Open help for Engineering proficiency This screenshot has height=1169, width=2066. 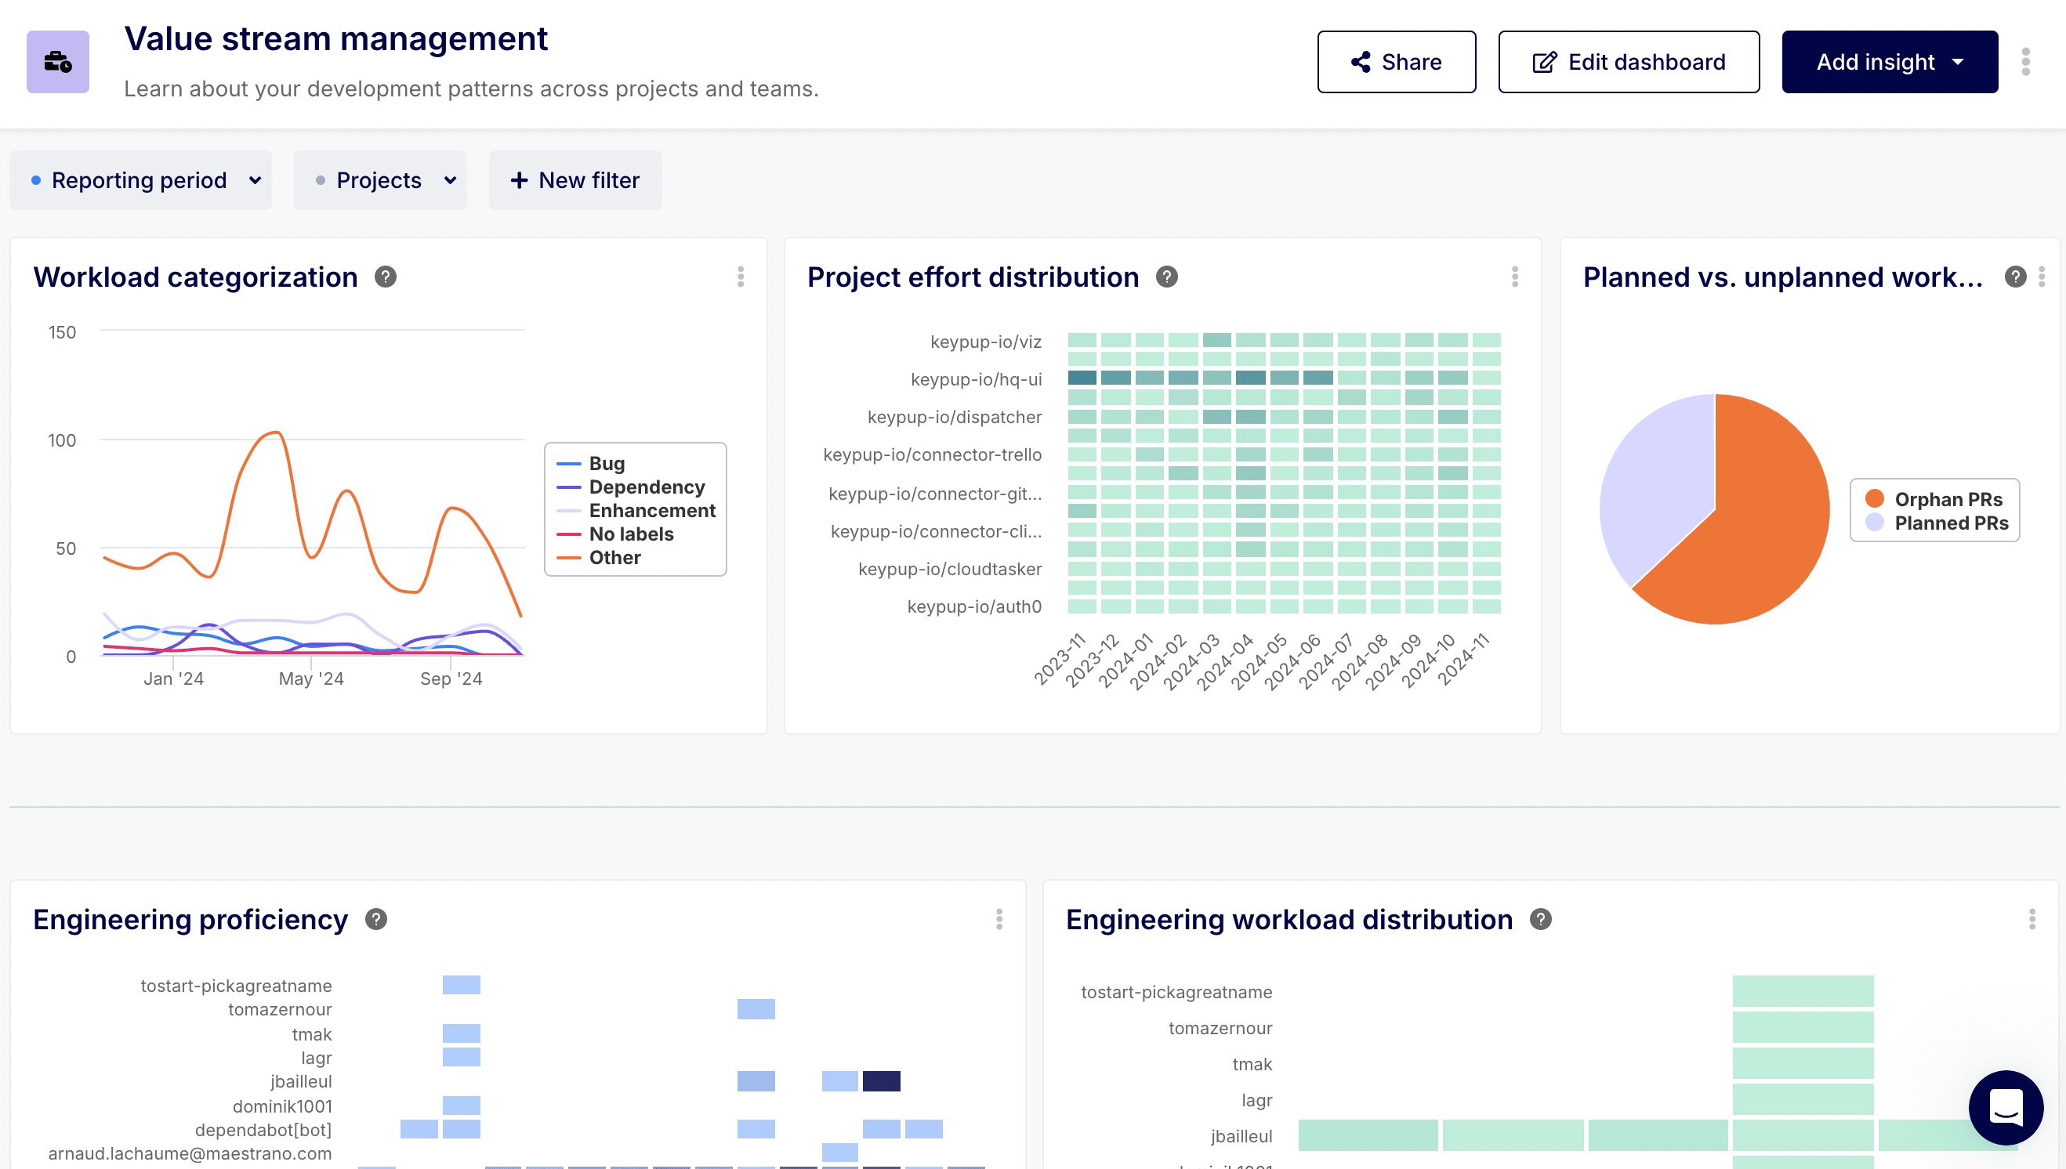click(375, 919)
